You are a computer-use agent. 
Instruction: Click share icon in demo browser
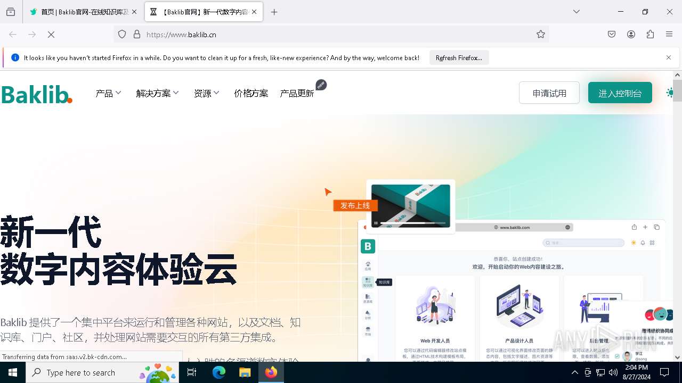(634, 227)
